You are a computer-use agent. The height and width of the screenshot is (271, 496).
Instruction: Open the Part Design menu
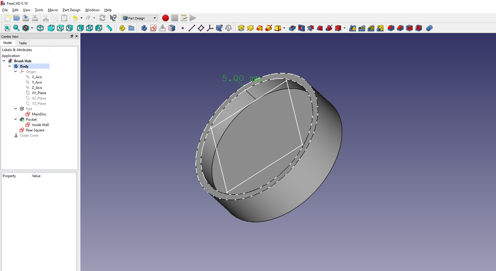coord(71,10)
